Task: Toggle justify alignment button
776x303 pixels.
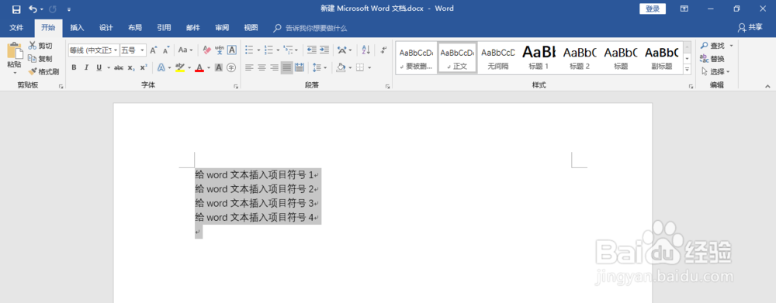Action: tap(286, 67)
